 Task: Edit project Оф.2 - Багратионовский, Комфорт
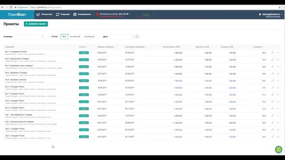[x=273, y=123]
